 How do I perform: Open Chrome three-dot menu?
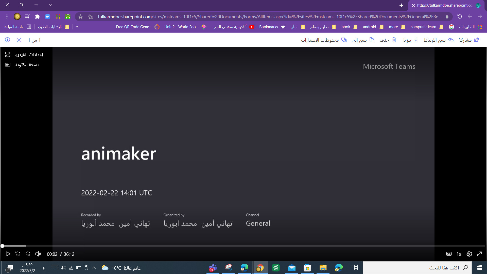(x=7, y=17)
